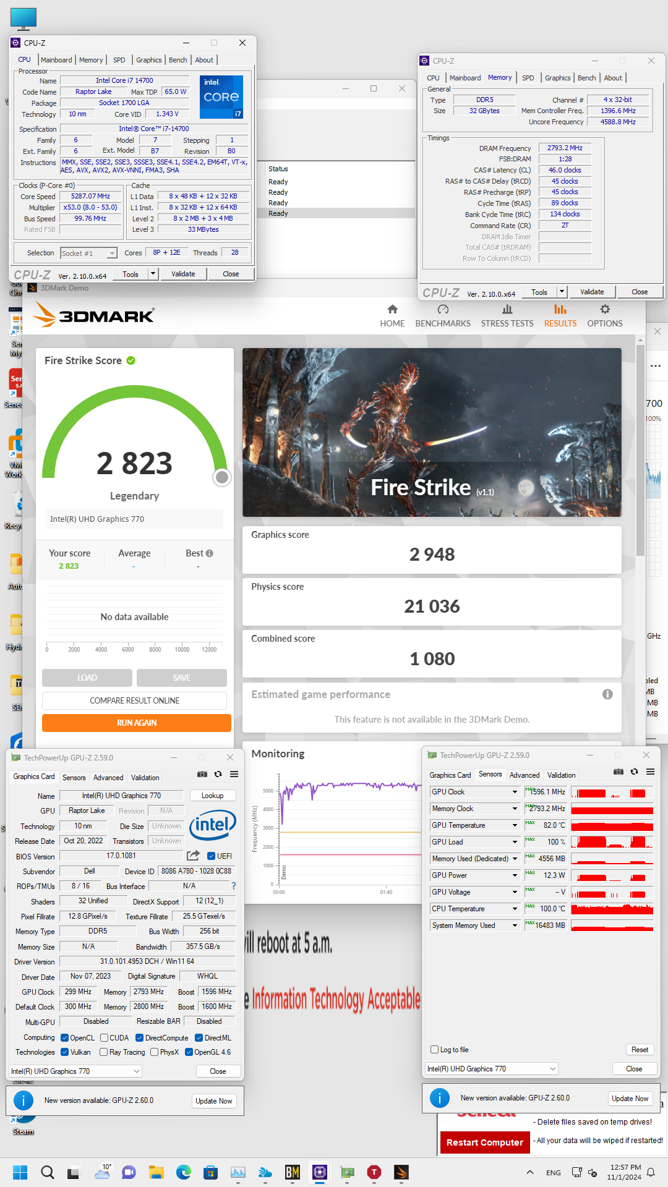Click Update Now in left GPU-Z notice
Viewport: 668px width, 1187px height.
pos(214,1101)
